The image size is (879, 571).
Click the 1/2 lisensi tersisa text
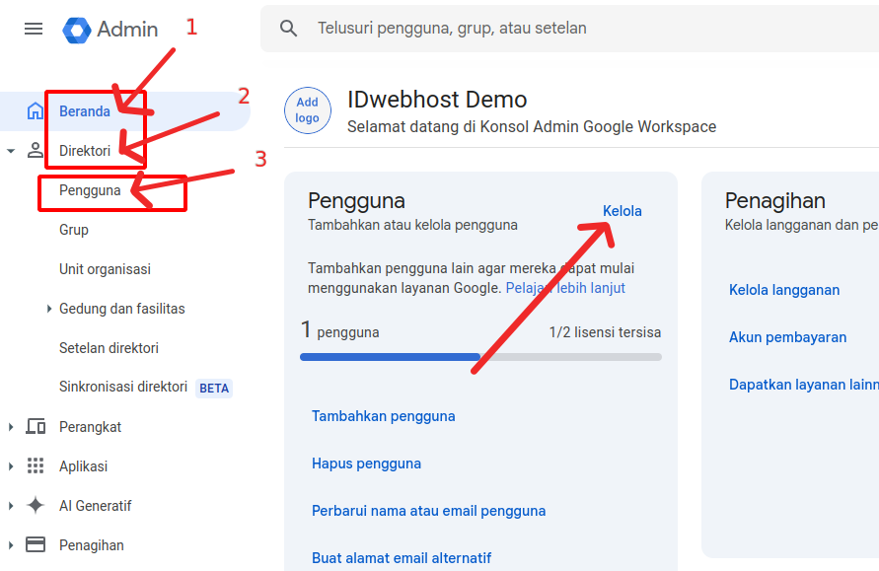(x=605, y=332)
